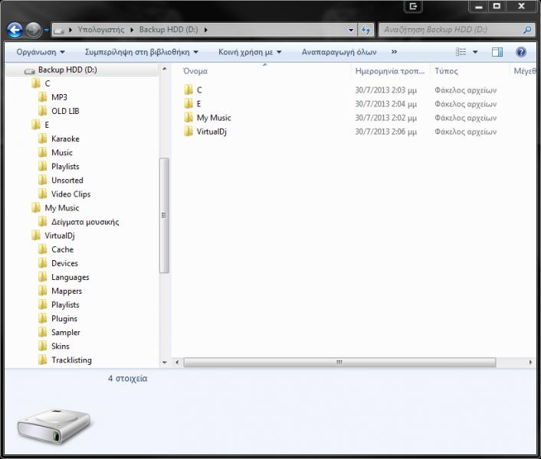Select C folder icon in file list
Screen dimensions: 541x459
click(189, 90)
